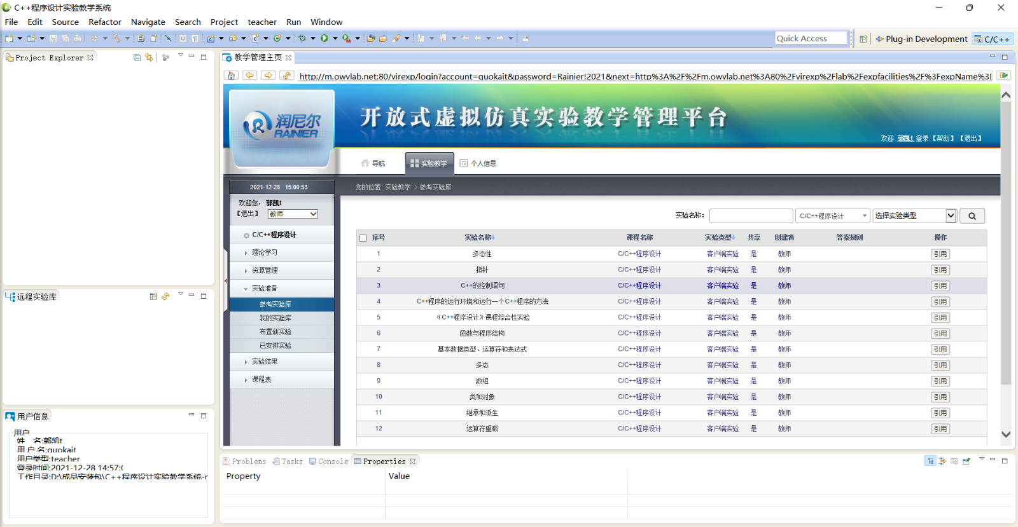Click the green Run toolbar icon
1018x527 pixels.
pos(324,39)
